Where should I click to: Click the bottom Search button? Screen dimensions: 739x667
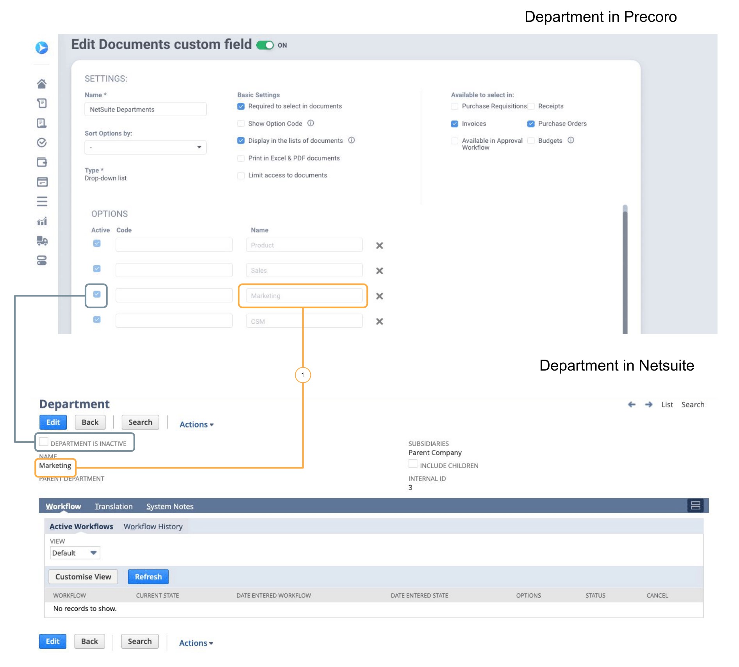coord(140,641)
